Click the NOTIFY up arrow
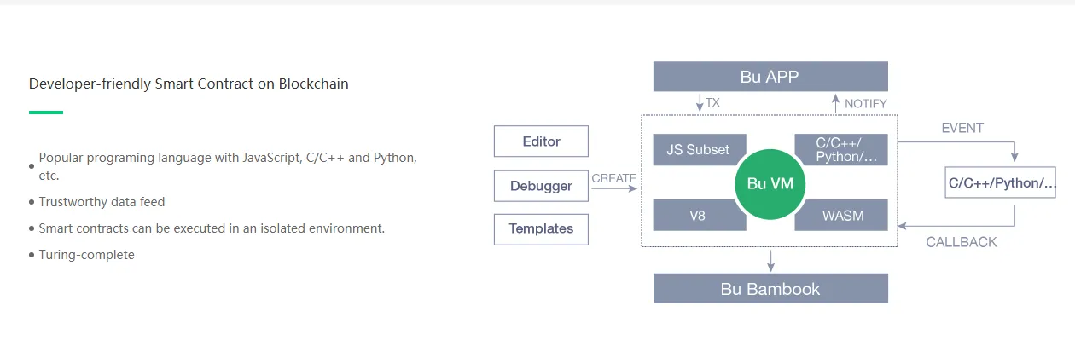The width and height of the screenshot is (1075, 358). tap(835, 102)
